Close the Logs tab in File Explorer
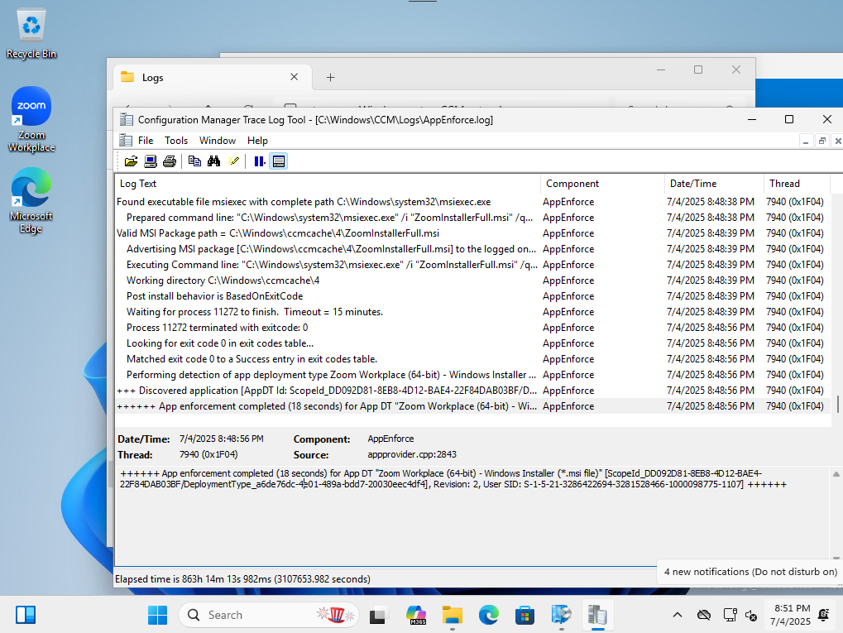This screenshot has height=633, width=843. [x=294, y=77]
